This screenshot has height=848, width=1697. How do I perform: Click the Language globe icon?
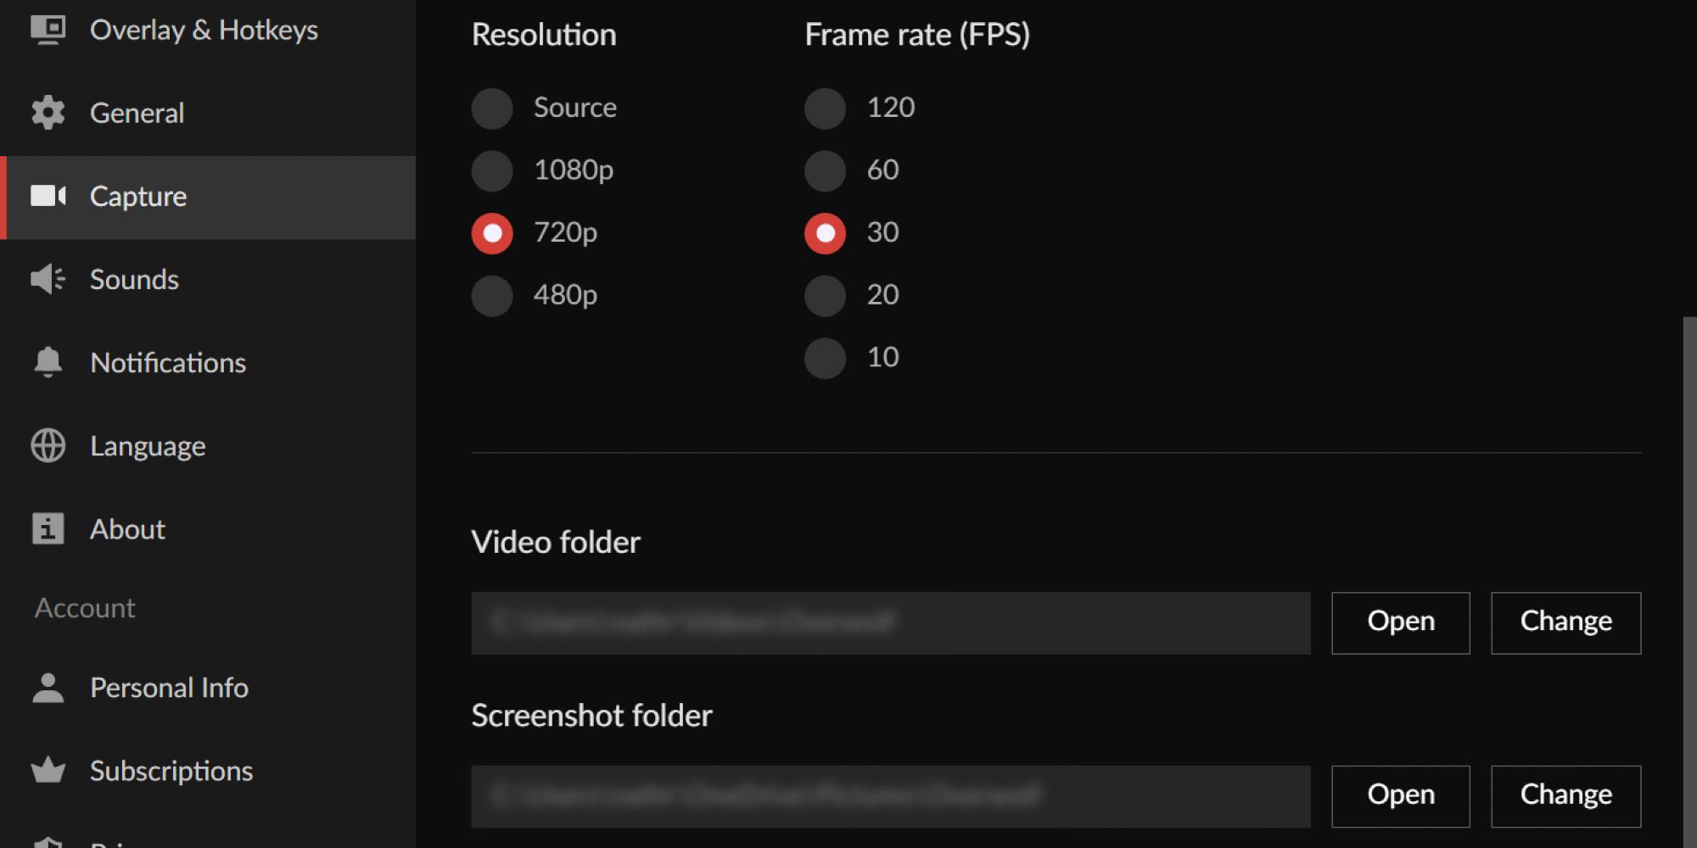(x=48, y=445)
